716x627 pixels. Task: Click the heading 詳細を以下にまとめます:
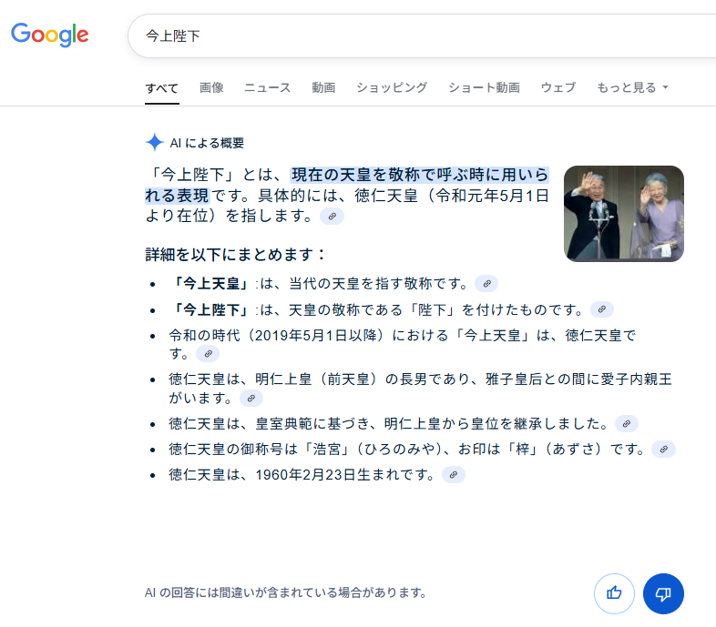(235, 254)
